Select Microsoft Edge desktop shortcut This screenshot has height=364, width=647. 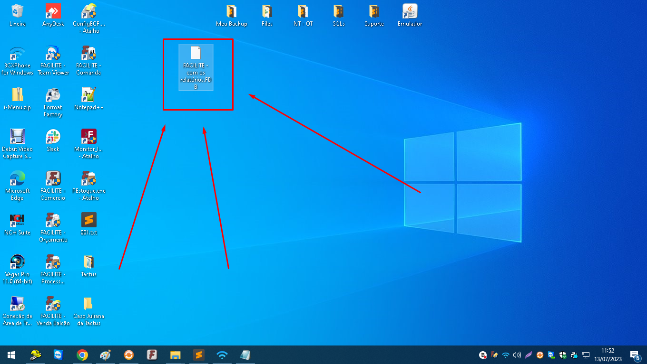click(x=18, y=186)
